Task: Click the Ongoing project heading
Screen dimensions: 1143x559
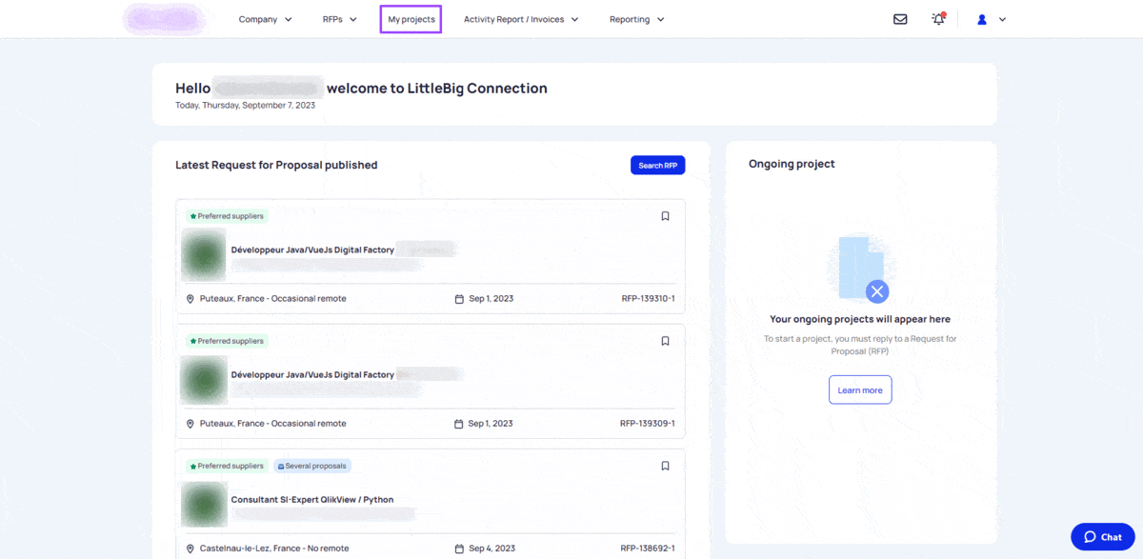Action: [x=792, y=164]
